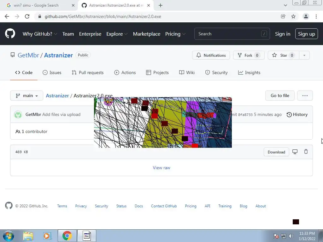This screenshot has width=323, height=242.
Task: Click the taskbar clock
Action: pos(307,236)
